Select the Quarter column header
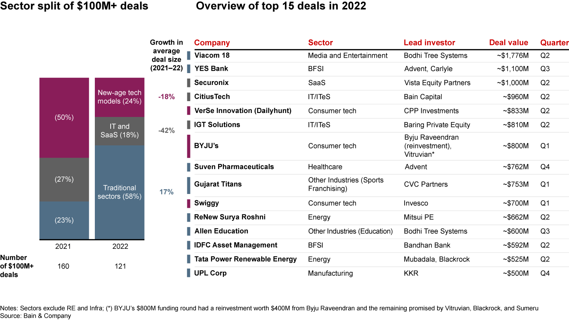Screen dimensions: 569x320 [554, 43]
